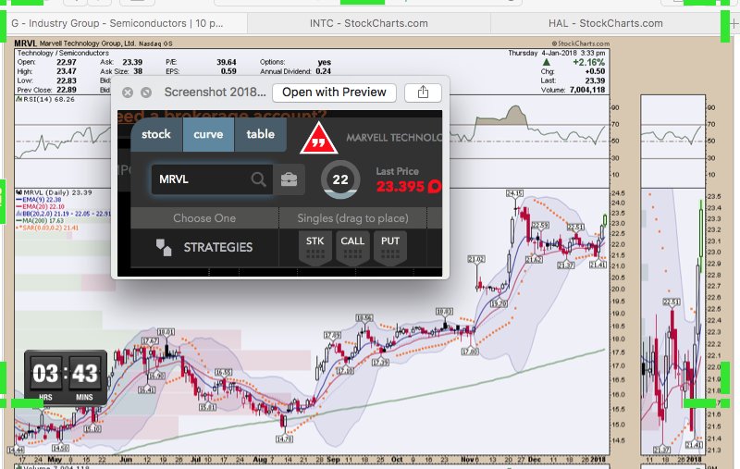
Task: Click the P/E 39.64 value
Action: 227,62
